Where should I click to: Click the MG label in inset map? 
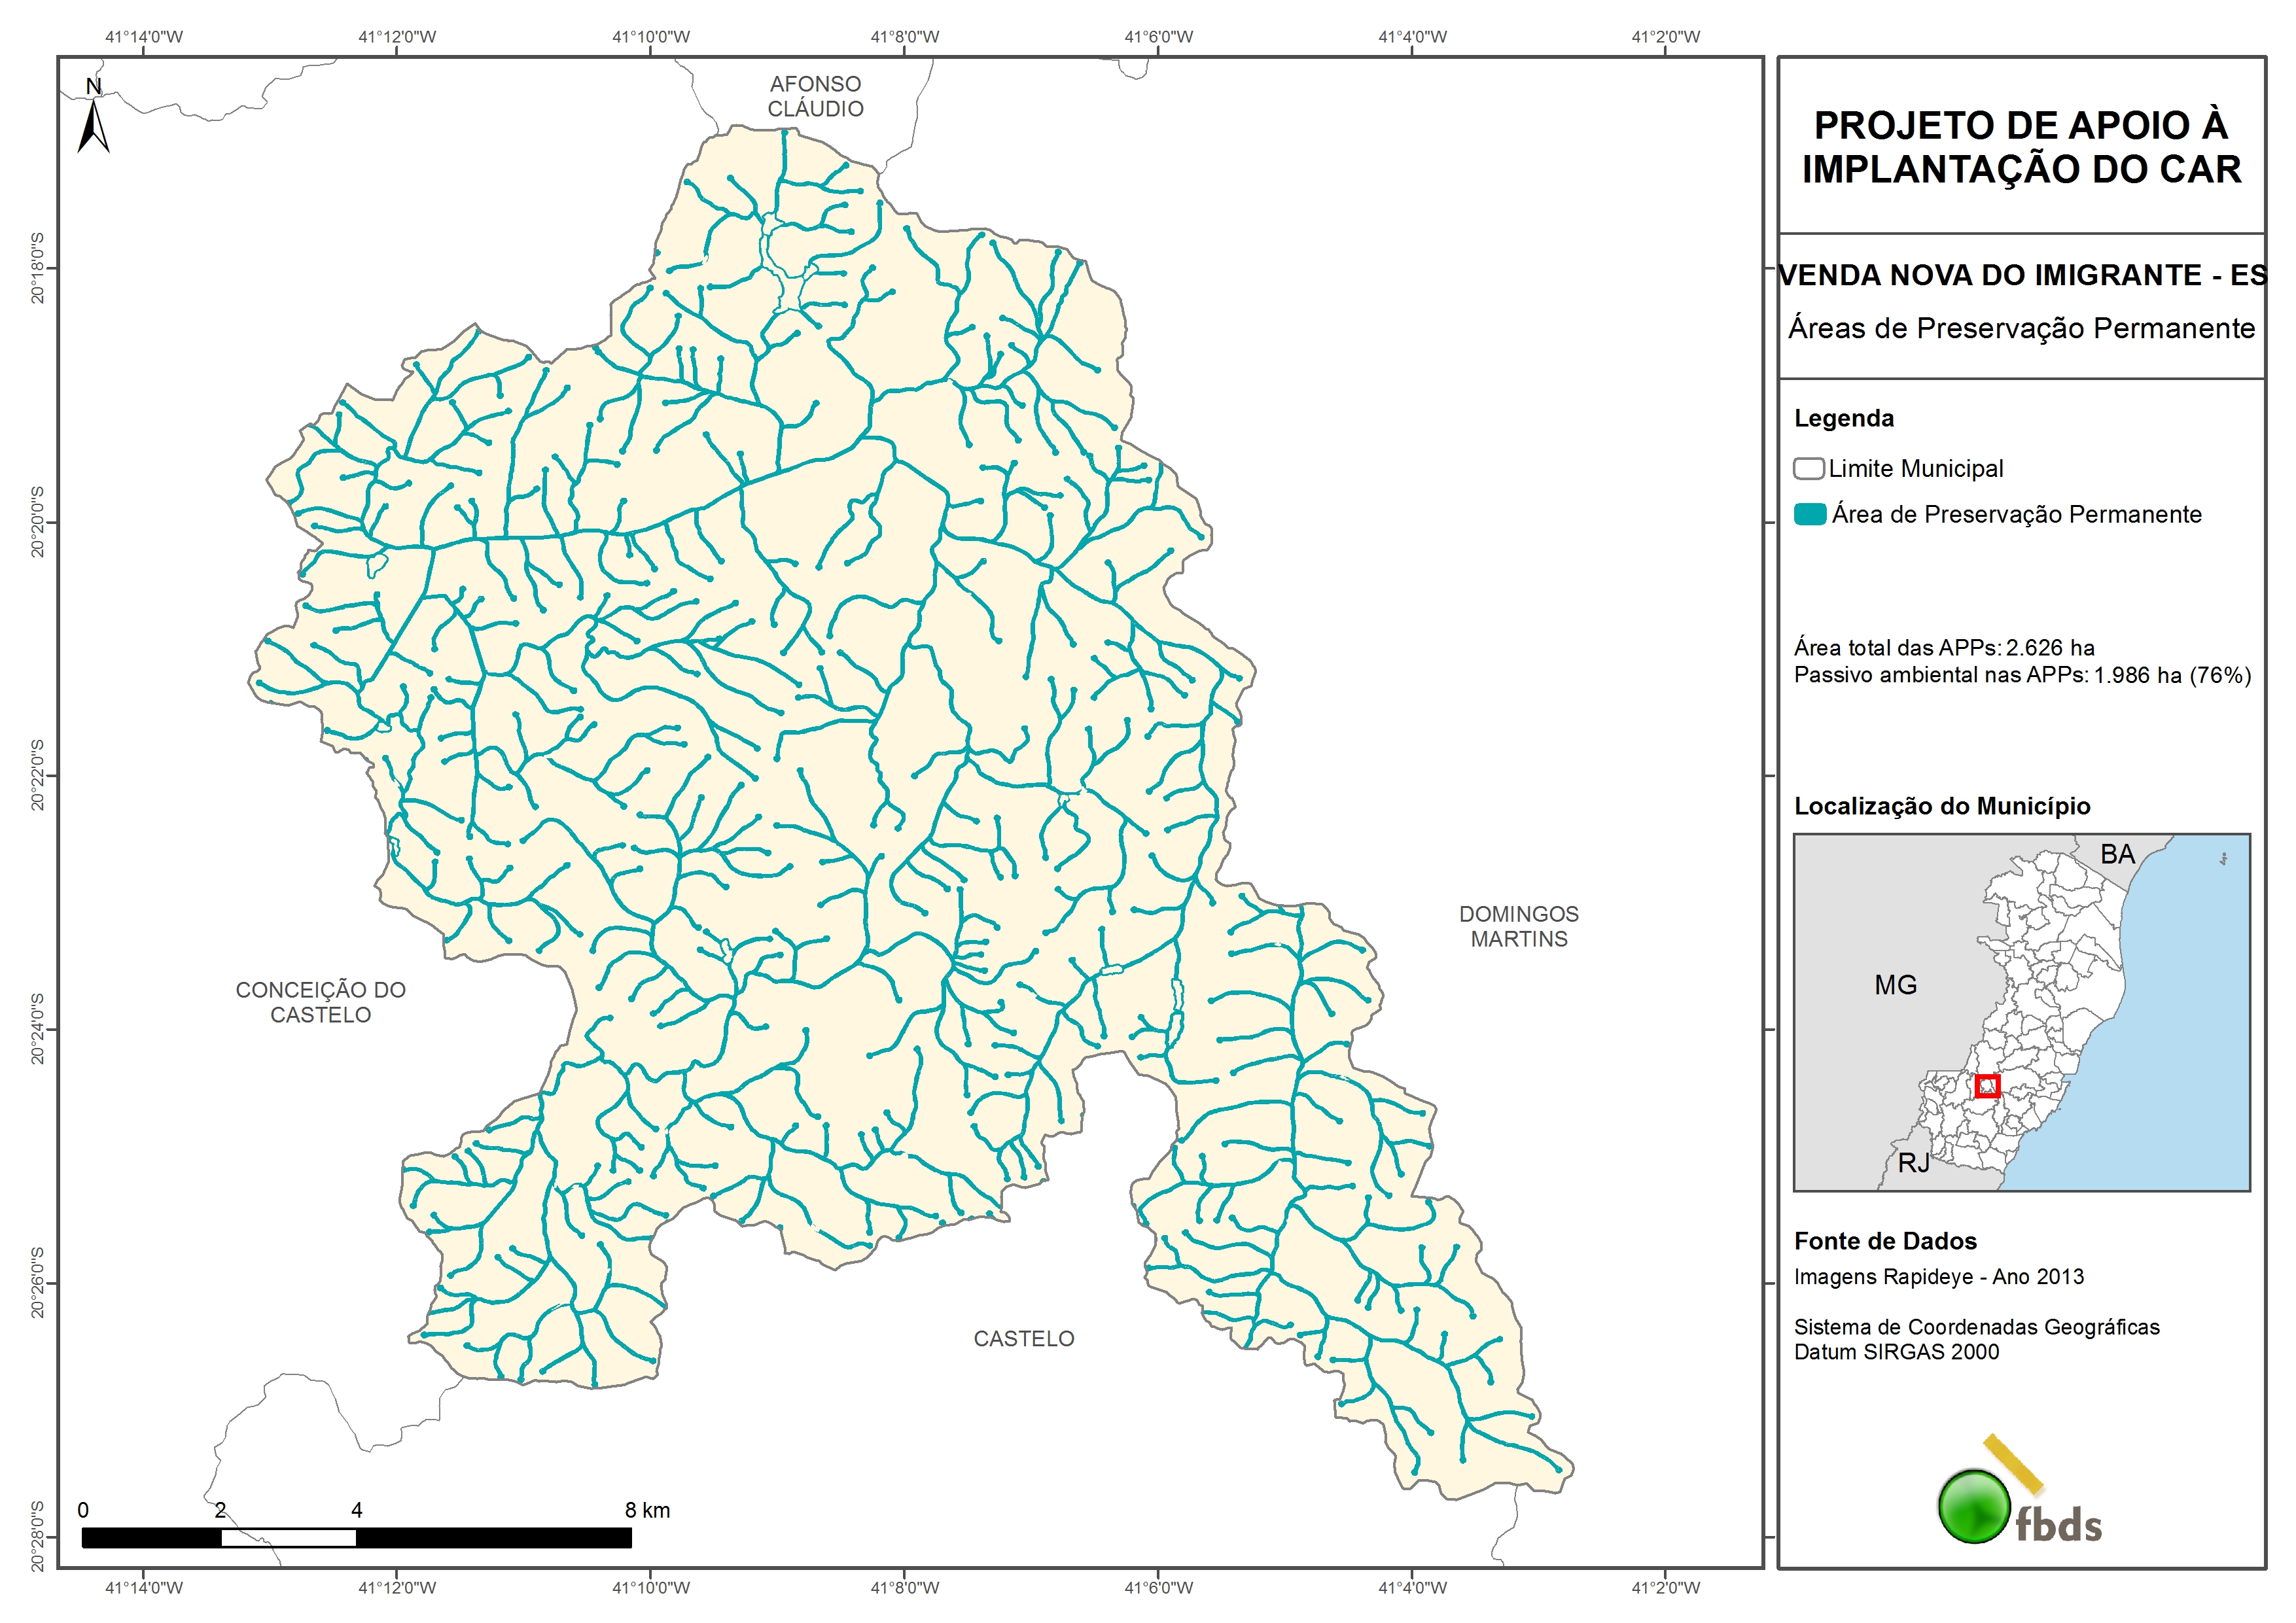pyautogui.click(x=1895, y=985)
